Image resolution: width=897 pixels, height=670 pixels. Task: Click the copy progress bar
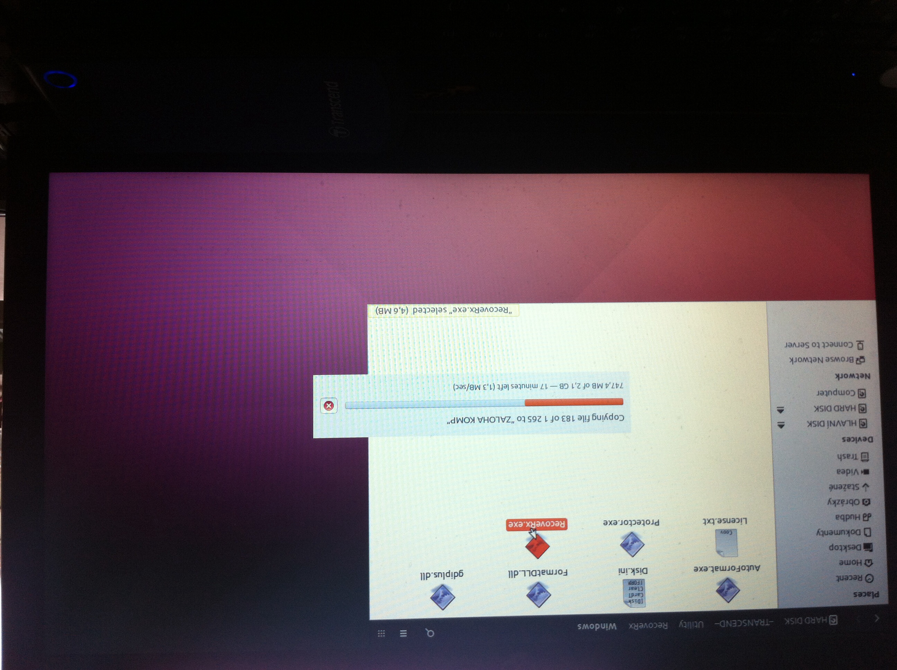[x=483, y=403]
